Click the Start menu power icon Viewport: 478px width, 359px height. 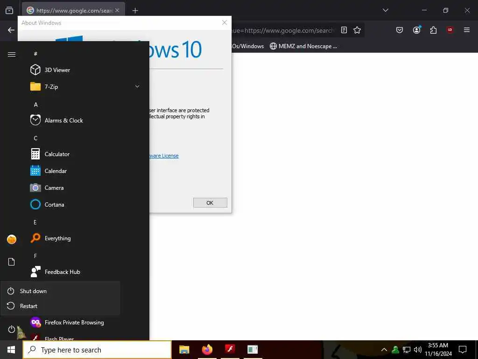[x=11, y=329]
